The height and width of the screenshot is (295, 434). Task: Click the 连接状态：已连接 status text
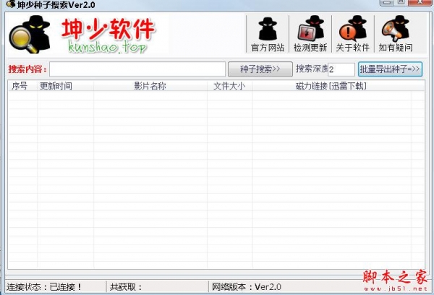click(x=44, y=287)
